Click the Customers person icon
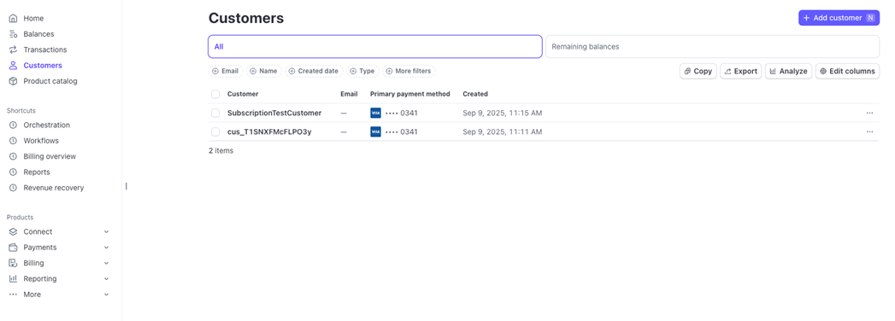The image size is (895, 321). tap(13, 66)
